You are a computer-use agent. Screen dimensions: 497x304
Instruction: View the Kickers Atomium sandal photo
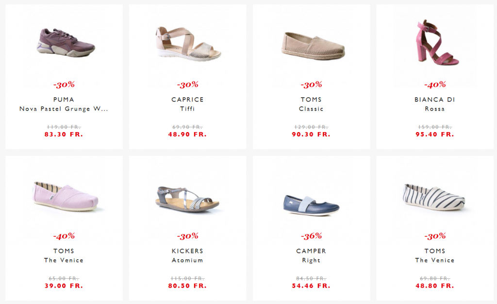tap(188, 200)
